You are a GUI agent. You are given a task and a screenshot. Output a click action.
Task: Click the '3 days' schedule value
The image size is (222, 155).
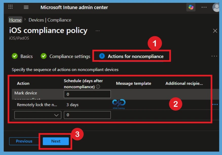pyautogui.click(x=72, y=105)
